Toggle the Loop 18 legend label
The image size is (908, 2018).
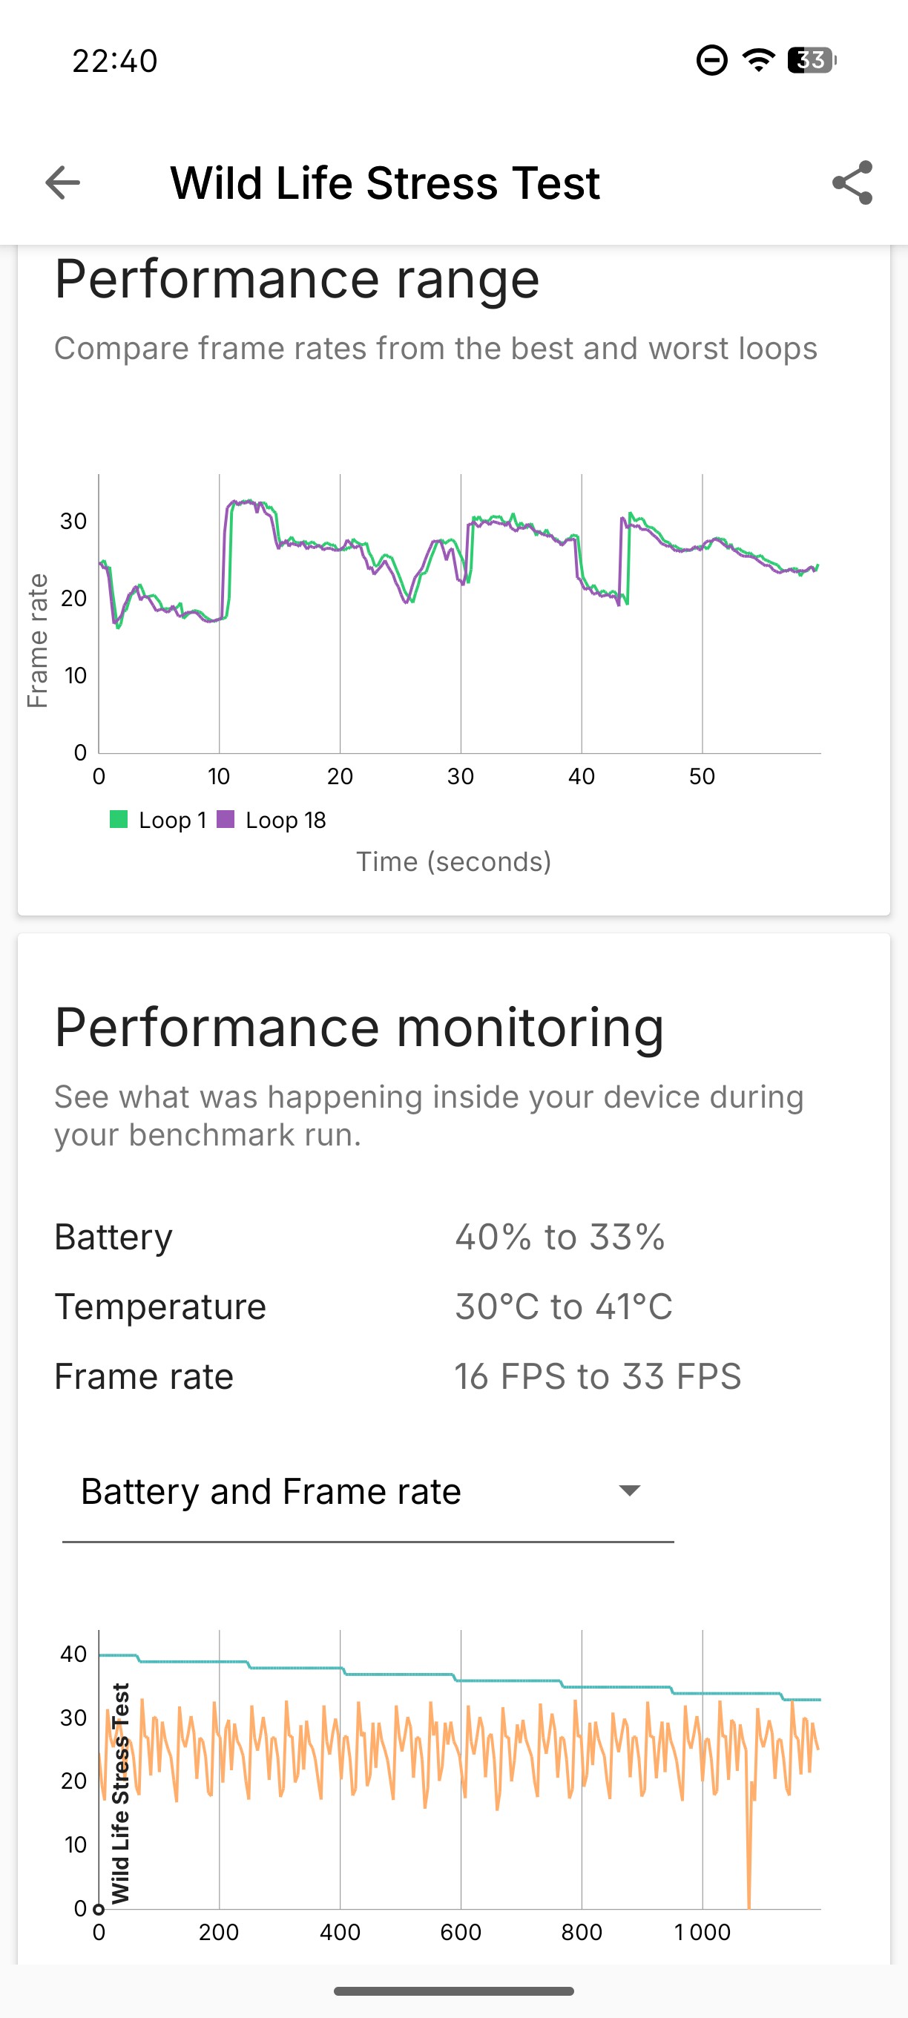coord(285,821)
